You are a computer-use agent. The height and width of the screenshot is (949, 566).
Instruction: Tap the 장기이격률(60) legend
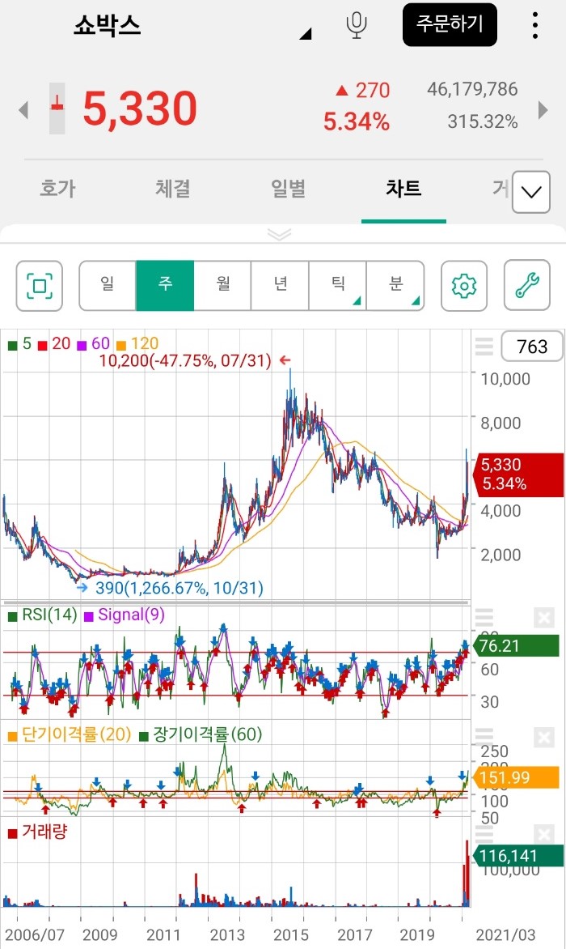tap(201, 734)
